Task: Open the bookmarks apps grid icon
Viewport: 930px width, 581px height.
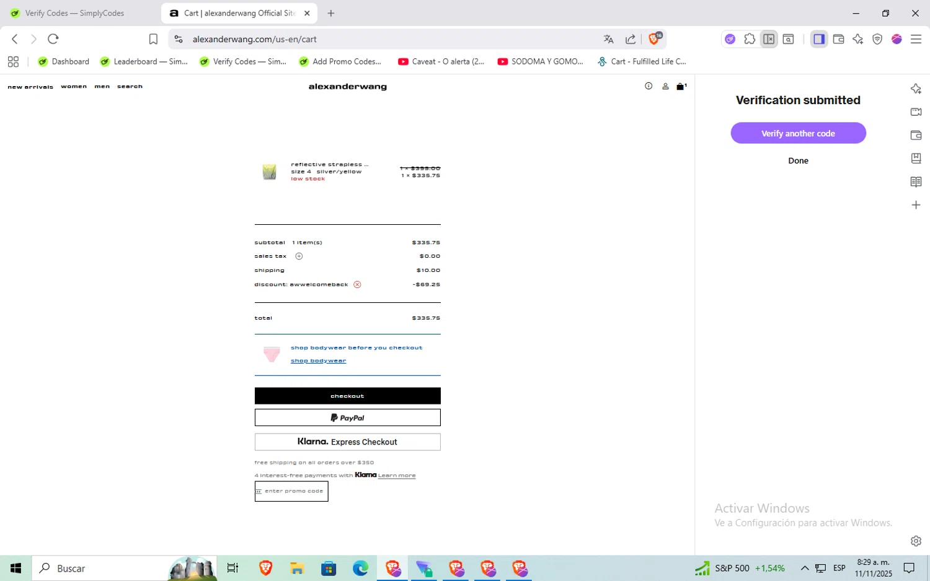Action: click(x=13, y=61)
